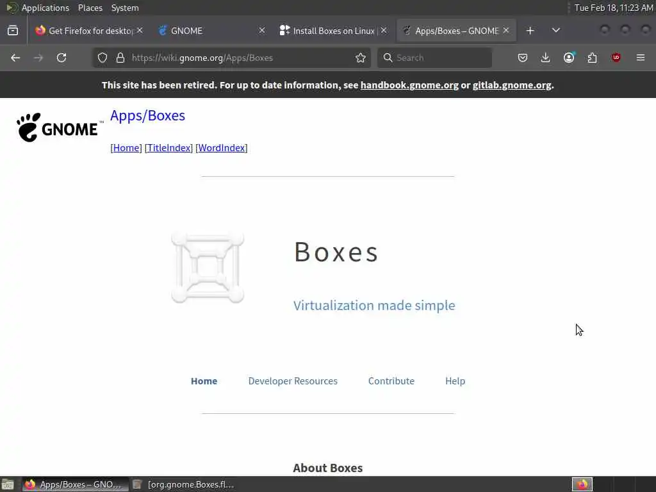Go back to previous page
This screenshot has height=492, width=656.
tap(15, 58)
